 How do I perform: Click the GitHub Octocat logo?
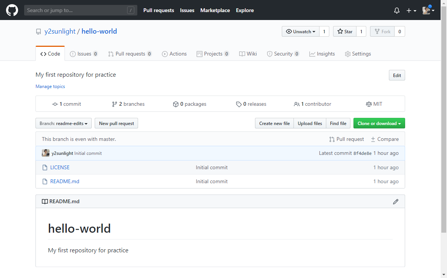tap(12, 10)
